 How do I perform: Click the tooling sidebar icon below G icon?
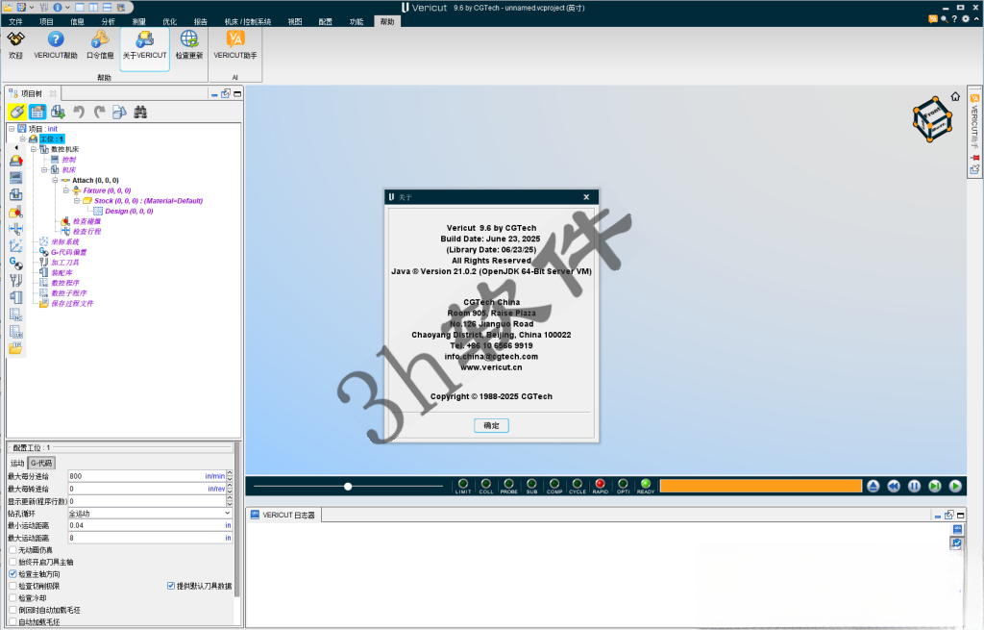pos(15,280)
